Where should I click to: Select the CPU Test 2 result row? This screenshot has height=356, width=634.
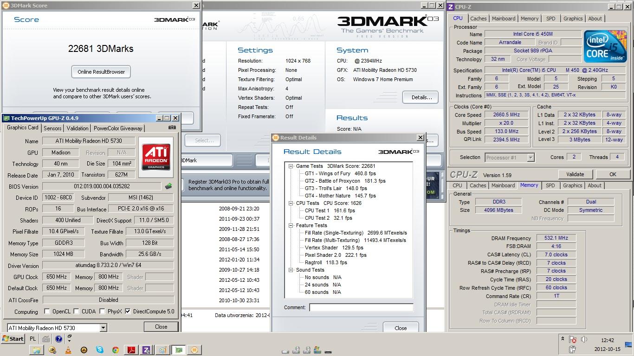[328, 218]
